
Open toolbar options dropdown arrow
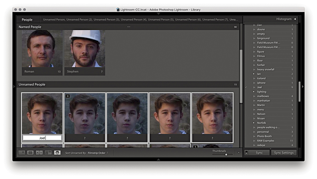[x=239, y=153]
